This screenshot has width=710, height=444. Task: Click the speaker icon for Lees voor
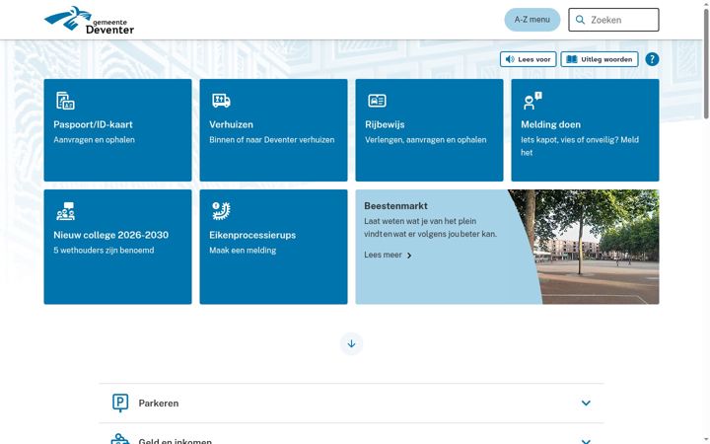point(510,59)
